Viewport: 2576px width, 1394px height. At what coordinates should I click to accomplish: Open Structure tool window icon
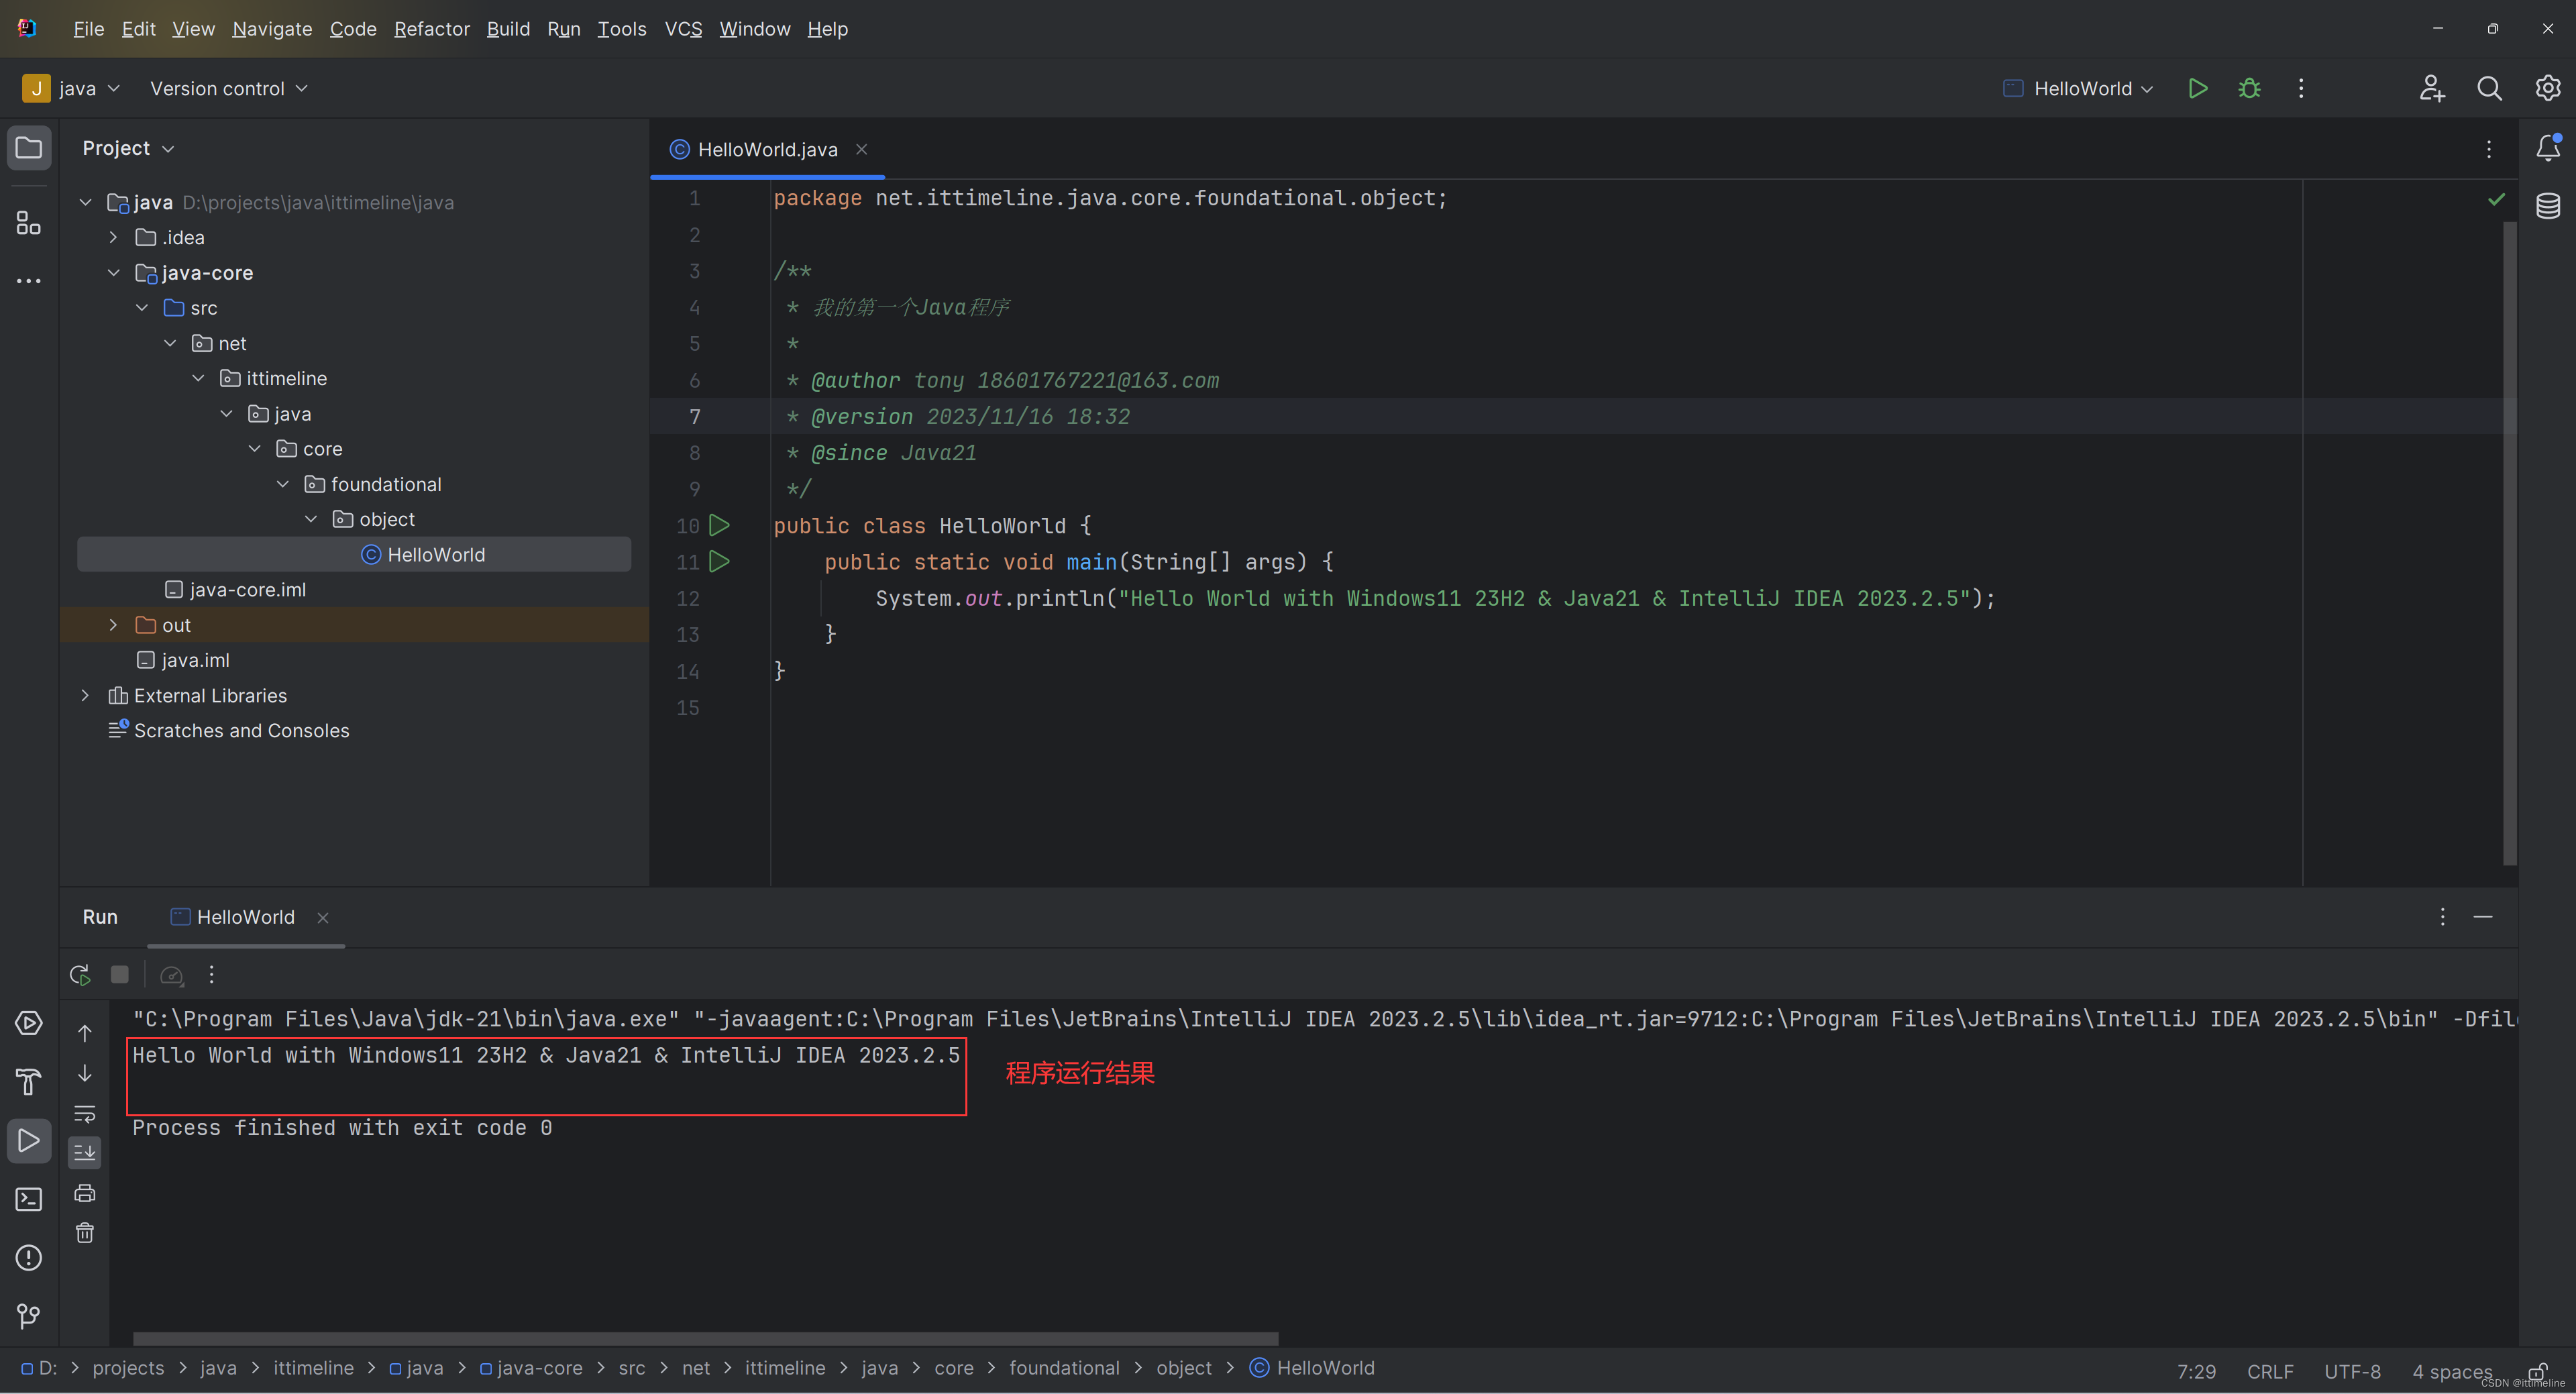[29, 222]
